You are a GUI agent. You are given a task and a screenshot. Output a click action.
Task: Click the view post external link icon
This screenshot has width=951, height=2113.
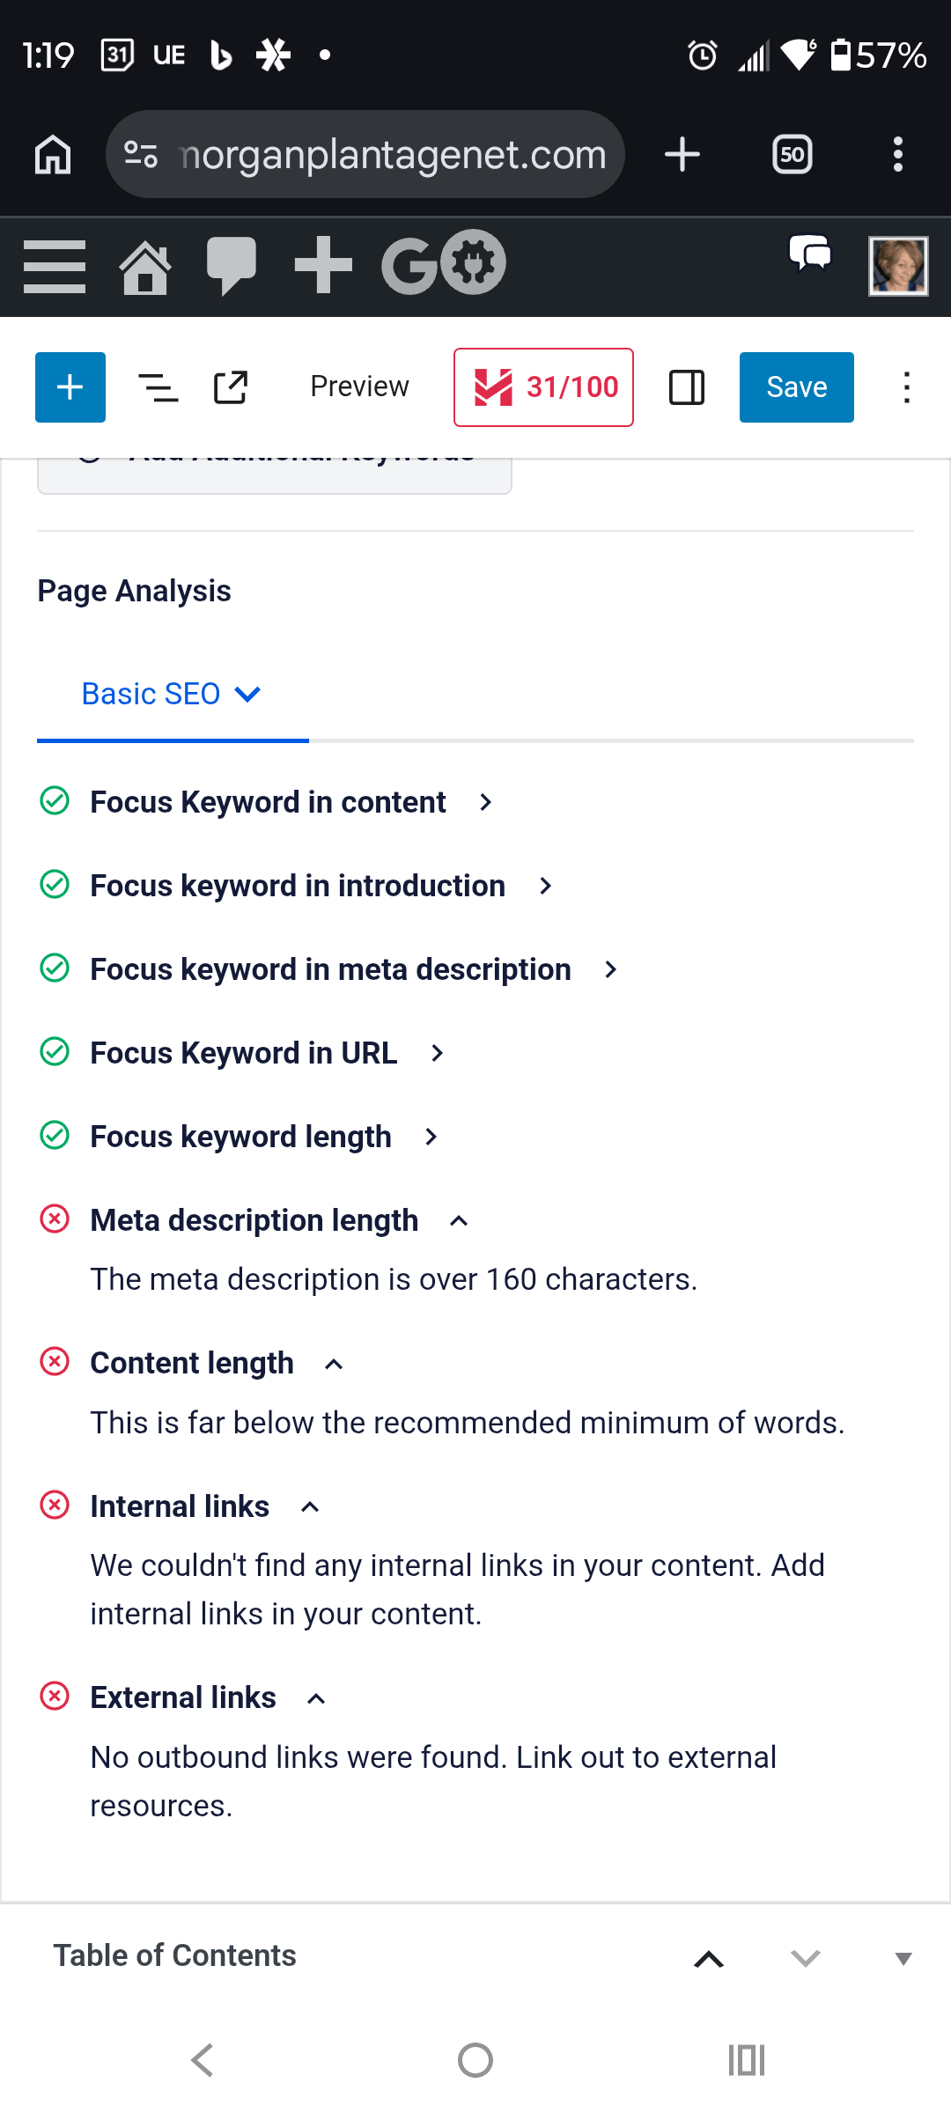(231, 387)
